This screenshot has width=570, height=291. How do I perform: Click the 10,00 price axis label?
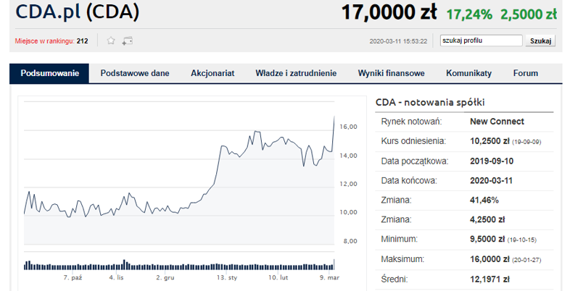tap(348, 212)
